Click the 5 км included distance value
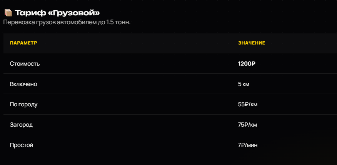 click(244, 84)
